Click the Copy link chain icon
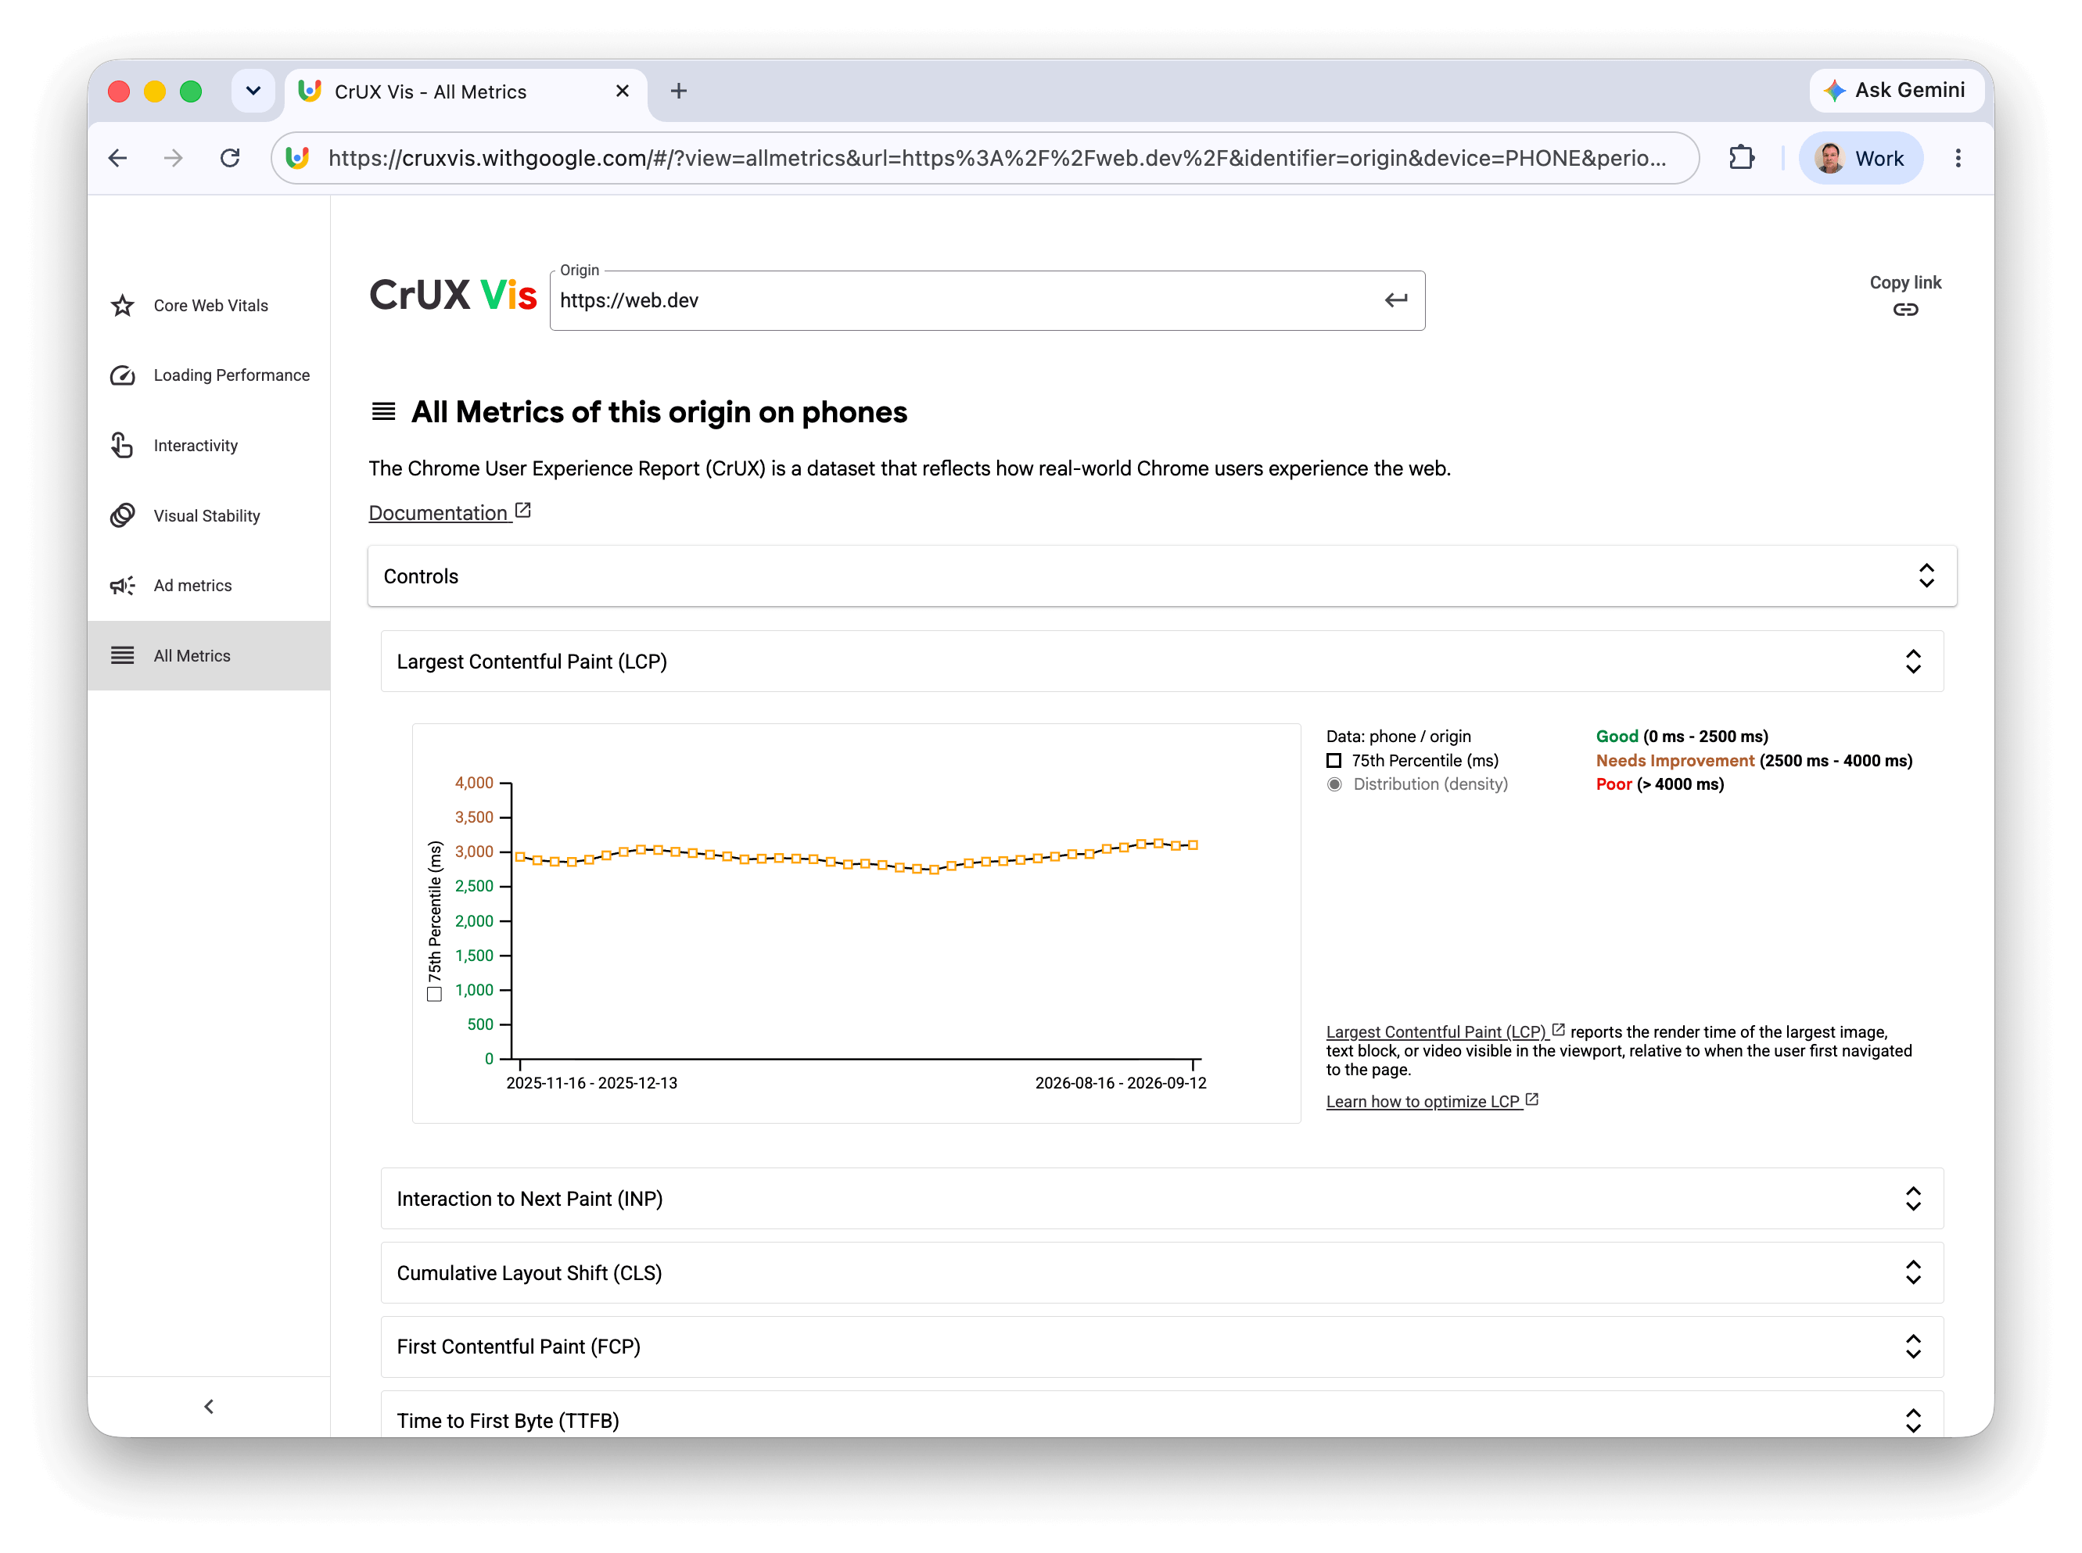This screenshot has height=1553, width=2082. [1904, 310]
